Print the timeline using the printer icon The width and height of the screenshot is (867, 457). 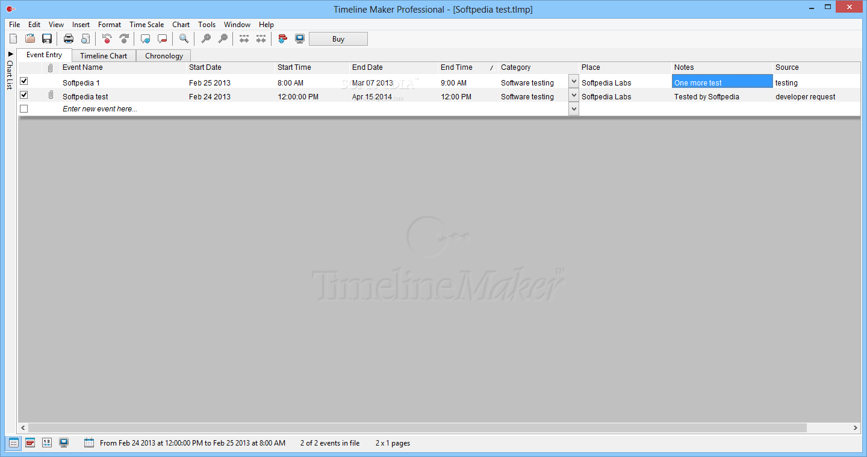[x=69, y=39]
